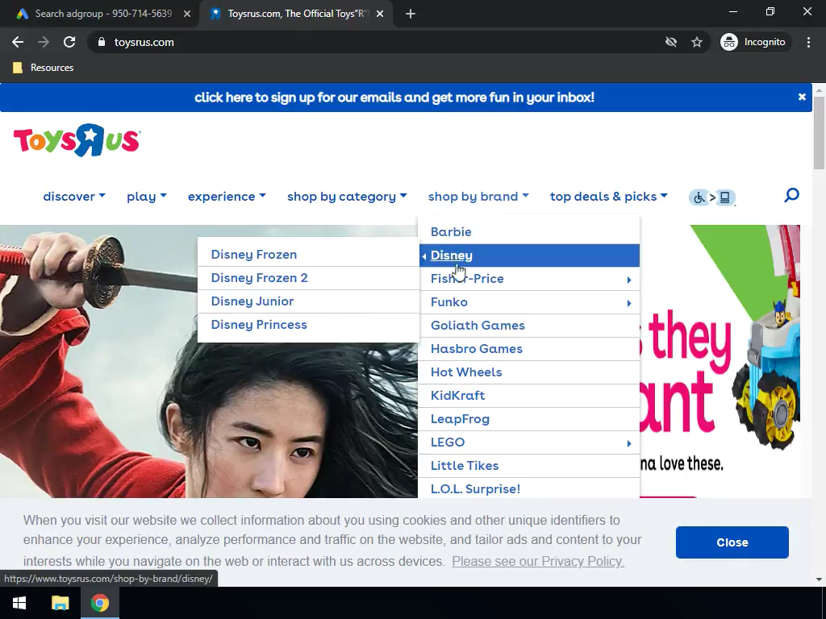The width and height of the screenshot is (826, 619).
Task: Open File Explorer from the taskbar
Action: 60,603
